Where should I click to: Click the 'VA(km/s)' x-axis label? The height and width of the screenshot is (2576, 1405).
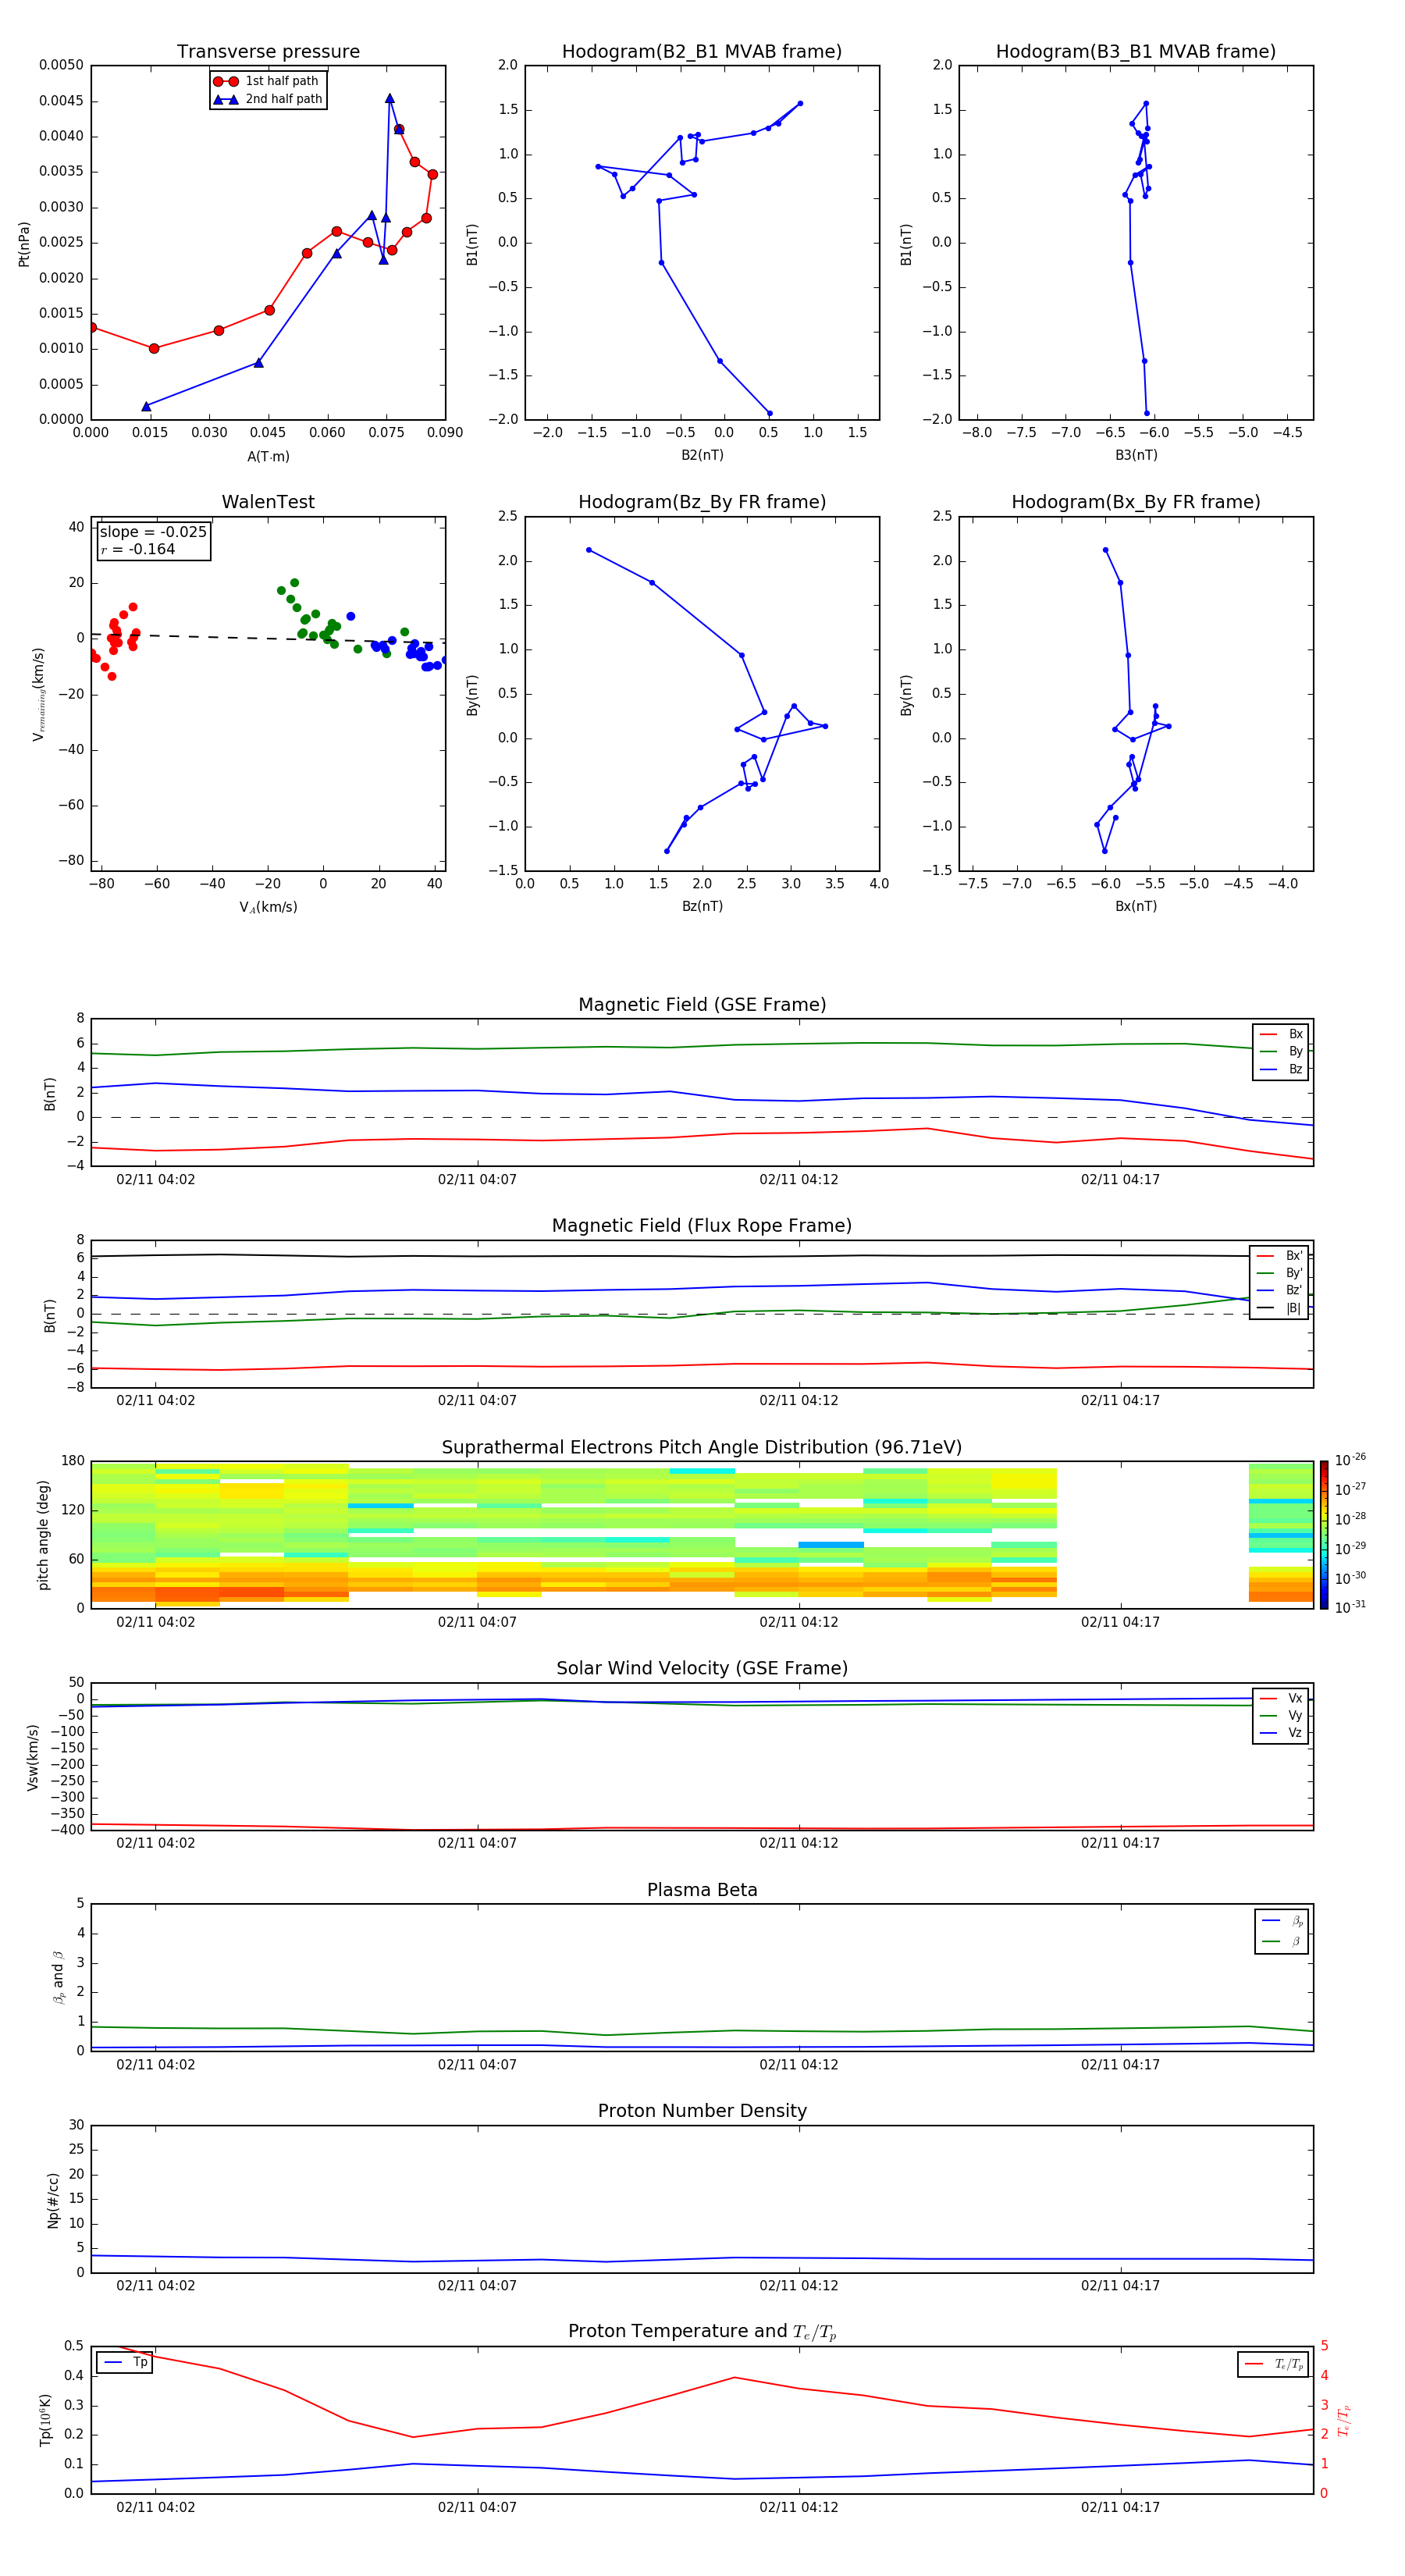pos(268,907)
